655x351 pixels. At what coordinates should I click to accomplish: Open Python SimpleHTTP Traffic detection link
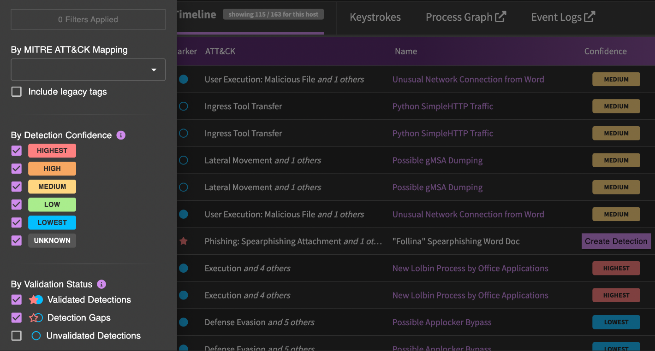[442, 106]
